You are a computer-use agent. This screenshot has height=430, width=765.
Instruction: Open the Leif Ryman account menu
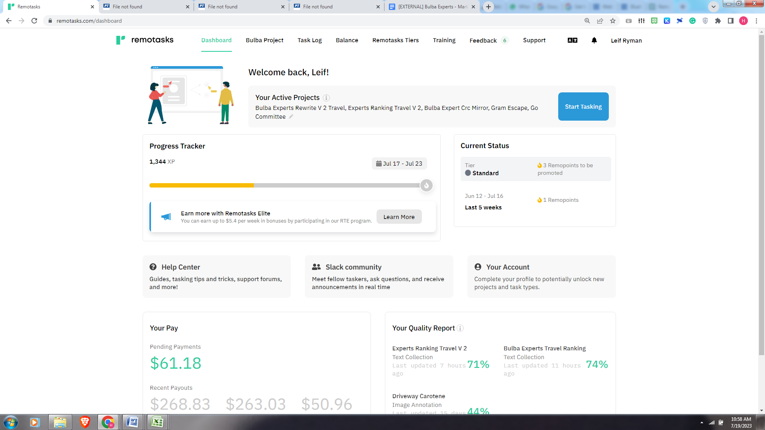626,41
